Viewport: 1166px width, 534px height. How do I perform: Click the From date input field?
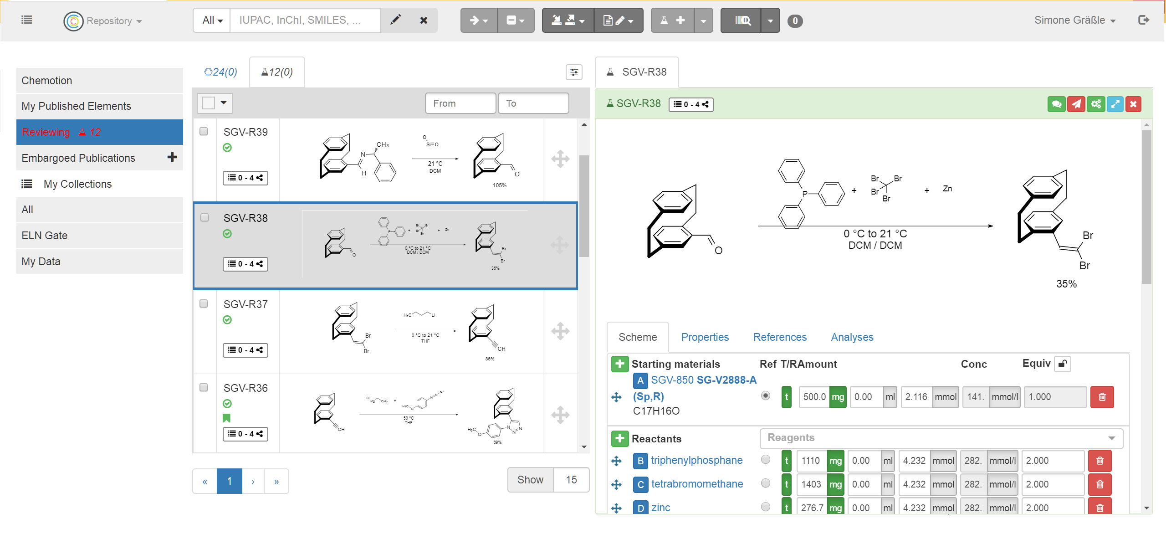pyautogui.click(x=460, y=103)
